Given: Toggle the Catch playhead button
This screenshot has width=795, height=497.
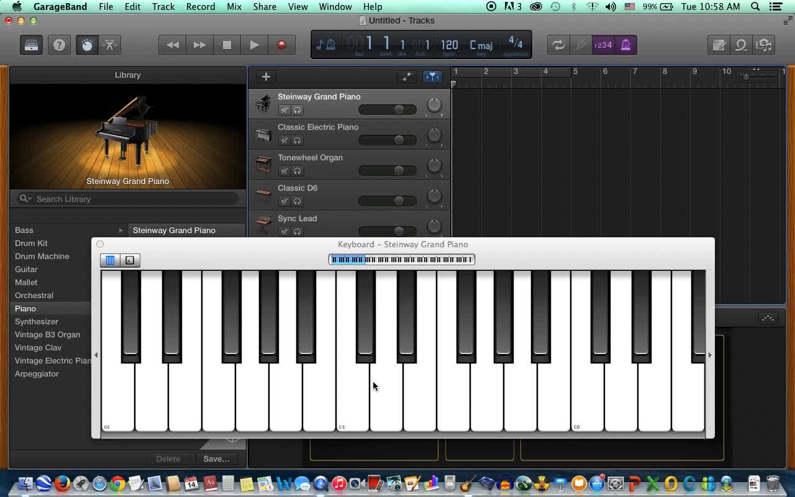Looking at the screenshot, I should pos(432,76).
